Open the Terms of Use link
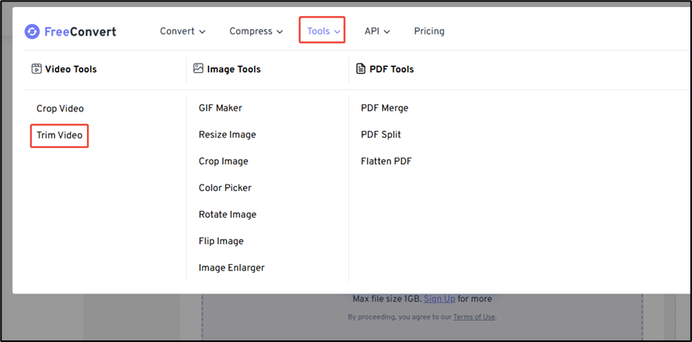 474,317
